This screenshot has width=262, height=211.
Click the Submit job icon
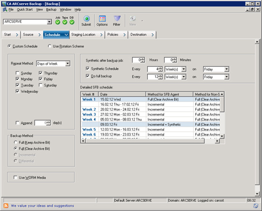click(87, 19)
